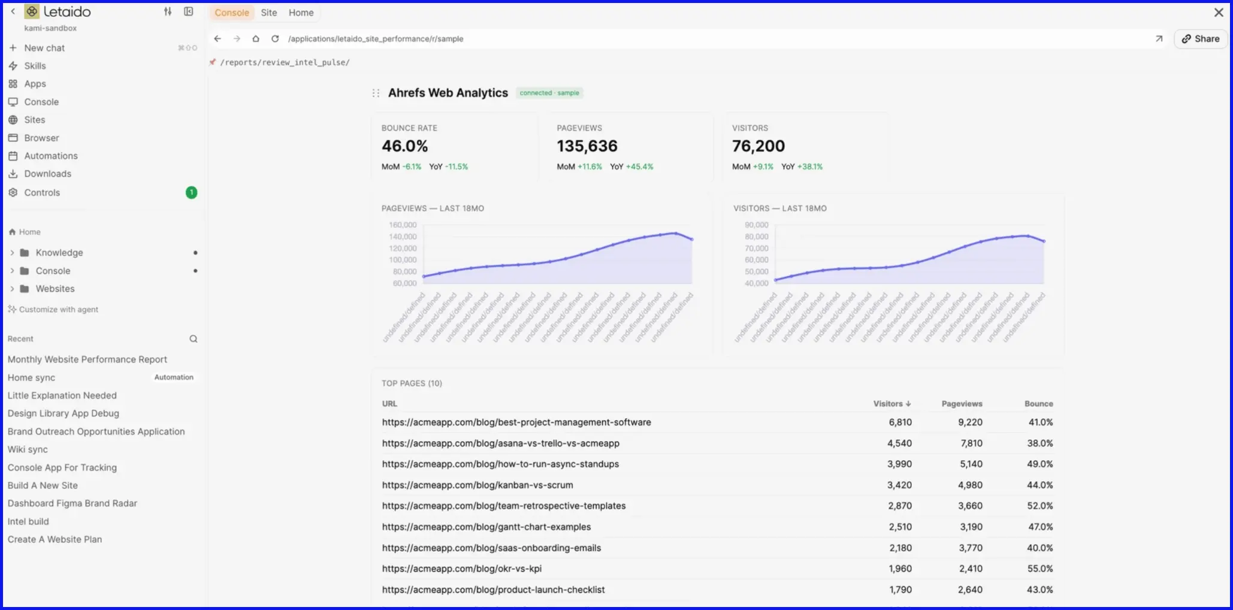Click the reload icon in address bar
This screenshot has width=1233, height=610.
click(275, 38)
